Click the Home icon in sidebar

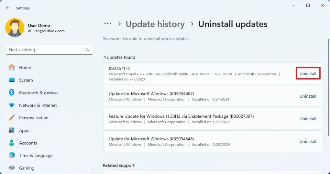pos(12,68)
